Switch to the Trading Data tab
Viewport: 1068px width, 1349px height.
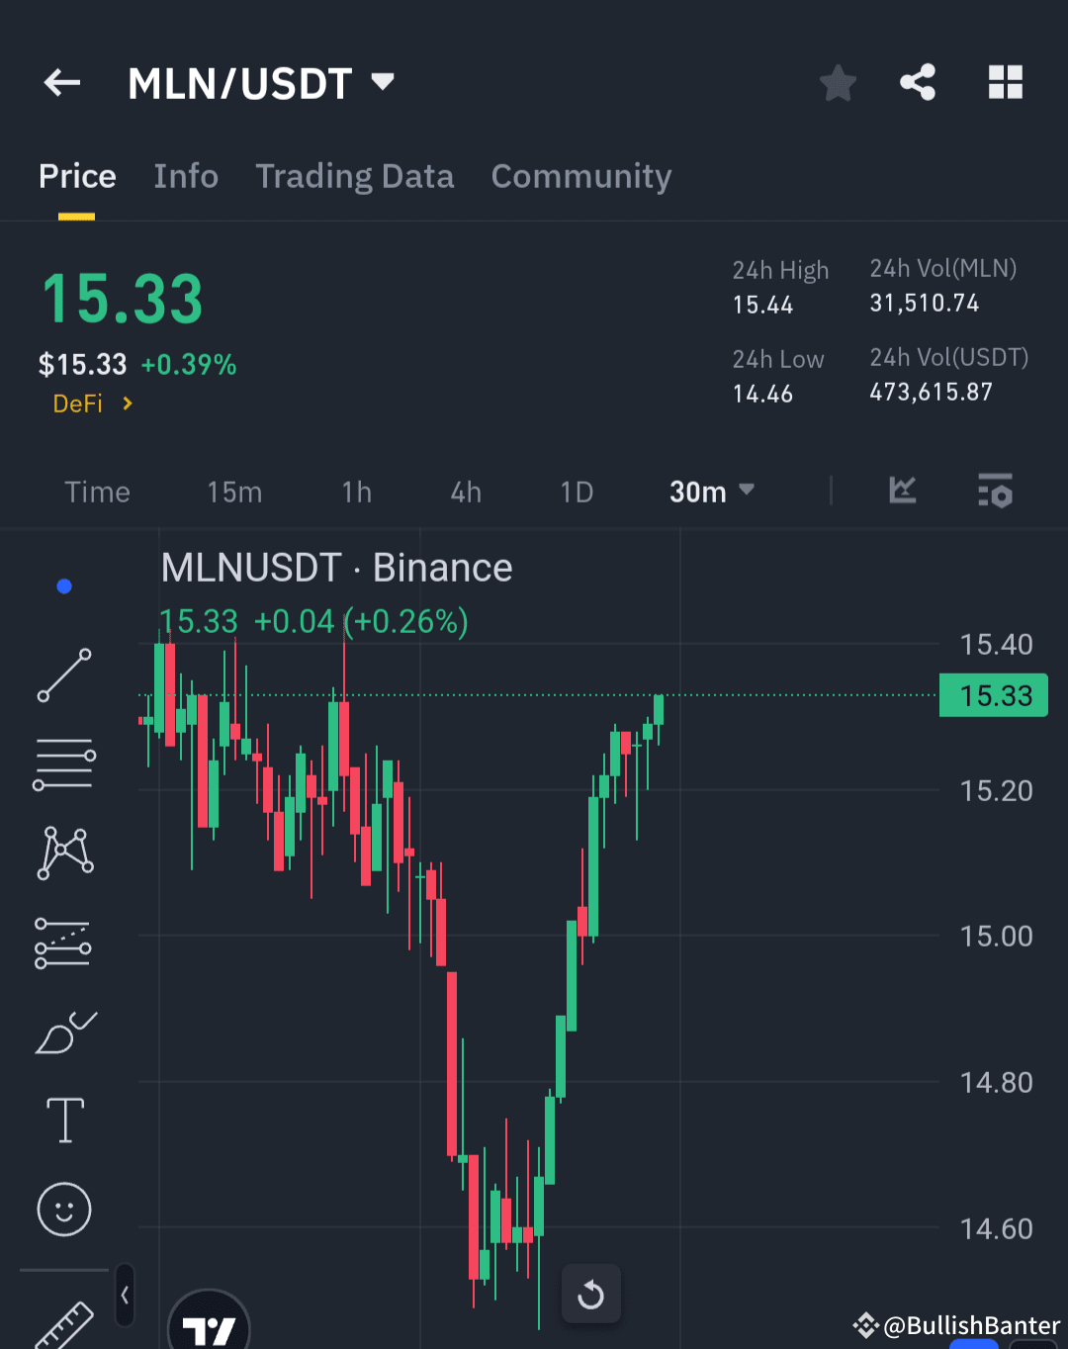(354, 176)
